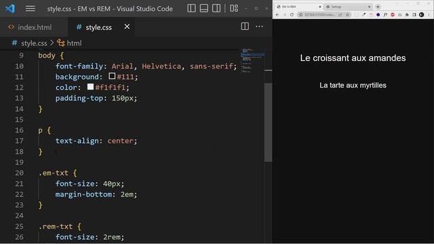Screen dimensions: 434x244
Task: Open color picker for #111 background swatch
Action: point(112,76)
